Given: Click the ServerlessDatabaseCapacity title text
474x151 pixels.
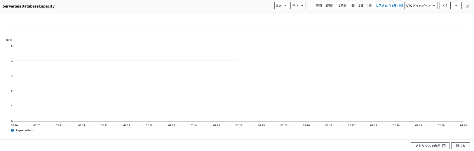Looking at the screenshot, I should pyautogui.click(x=29, y=6).
